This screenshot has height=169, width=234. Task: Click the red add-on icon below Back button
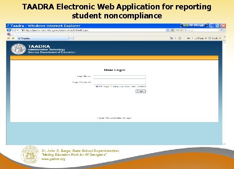point(9,35)
